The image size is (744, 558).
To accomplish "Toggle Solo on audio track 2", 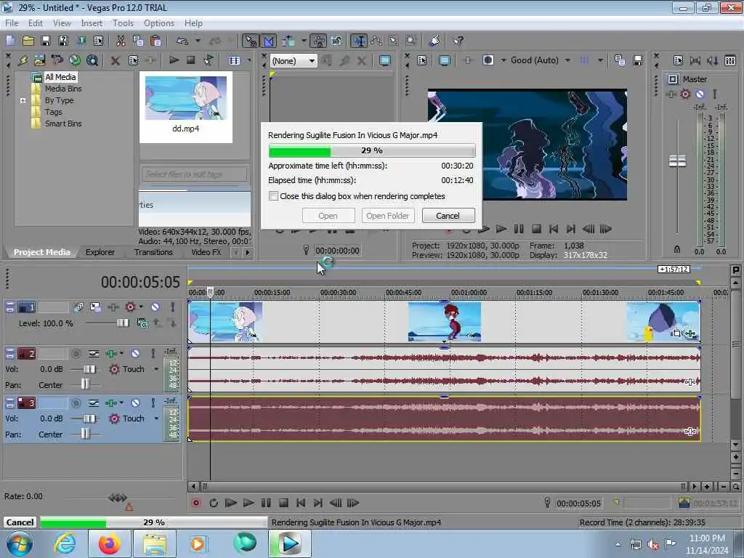I will pyautogui.click(x=153, y=354).
